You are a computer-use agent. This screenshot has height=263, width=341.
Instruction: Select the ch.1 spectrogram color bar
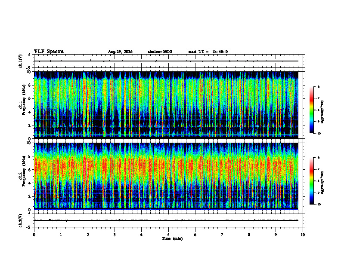click(x=311, y=110)
